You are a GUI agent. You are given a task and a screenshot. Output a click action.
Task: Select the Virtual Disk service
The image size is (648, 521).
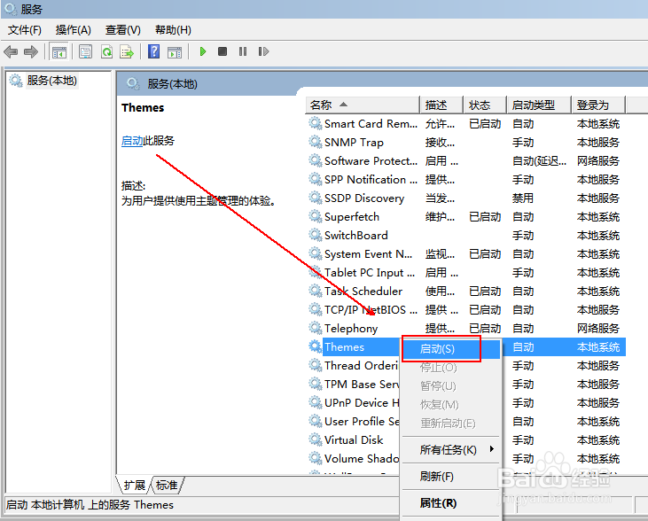(354, 440)
